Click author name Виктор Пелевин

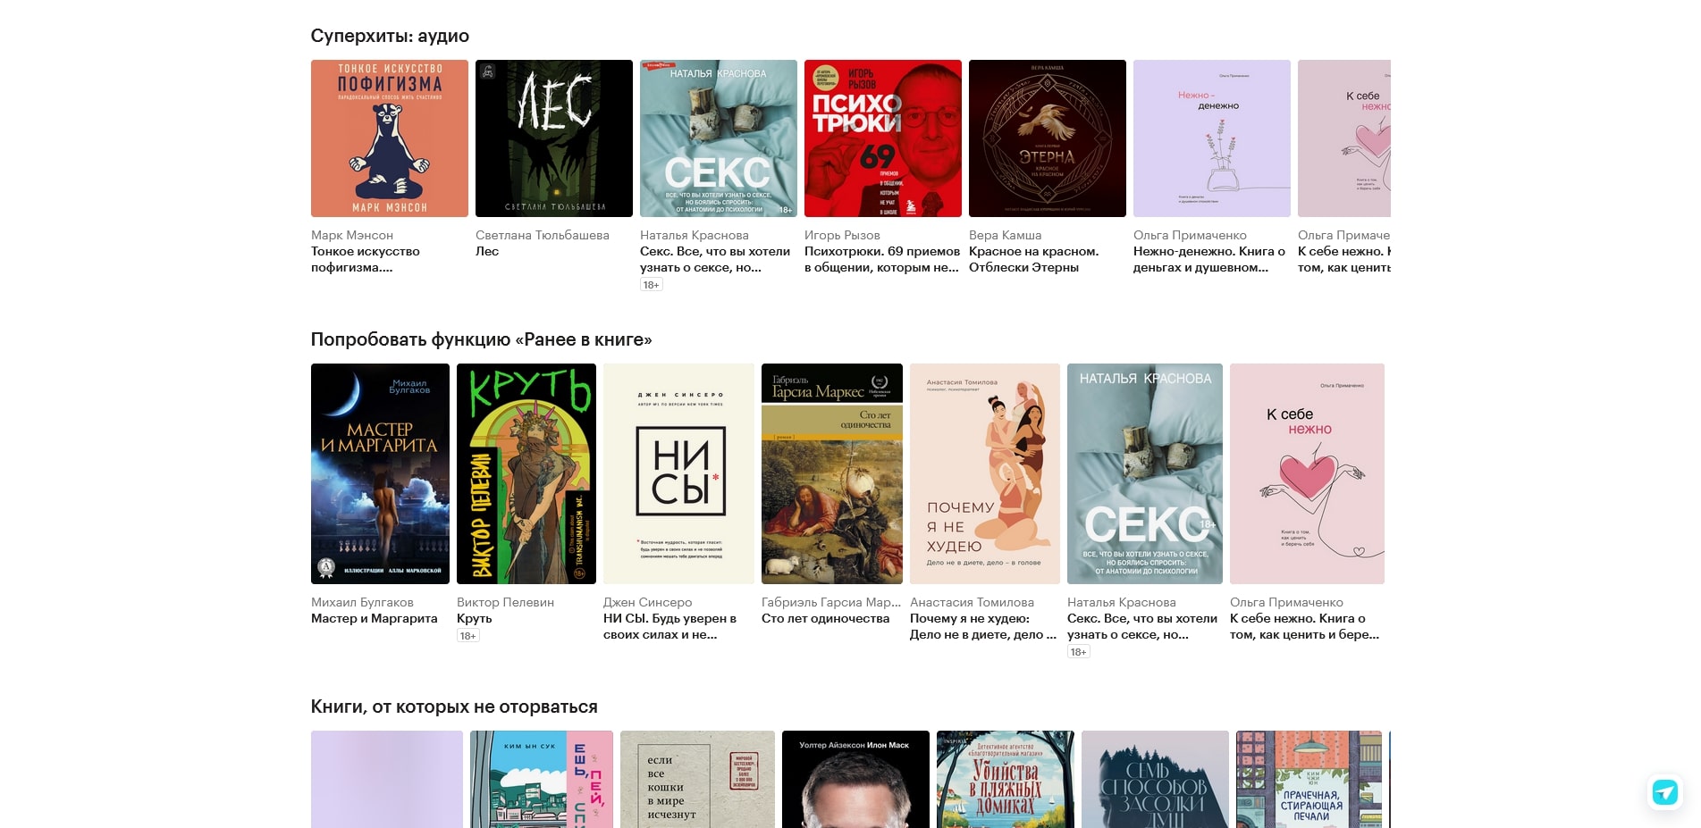tap(505, 602)
